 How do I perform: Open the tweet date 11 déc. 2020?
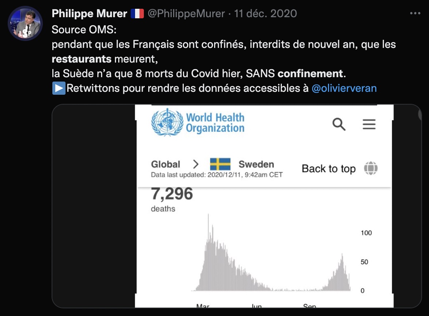(x=265, y=14)
